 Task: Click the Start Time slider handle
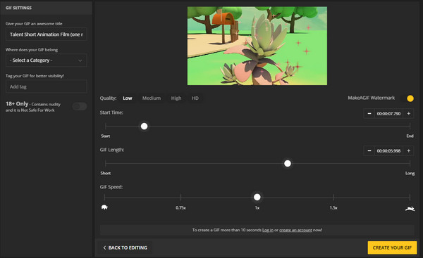click(x=144, y=126)
